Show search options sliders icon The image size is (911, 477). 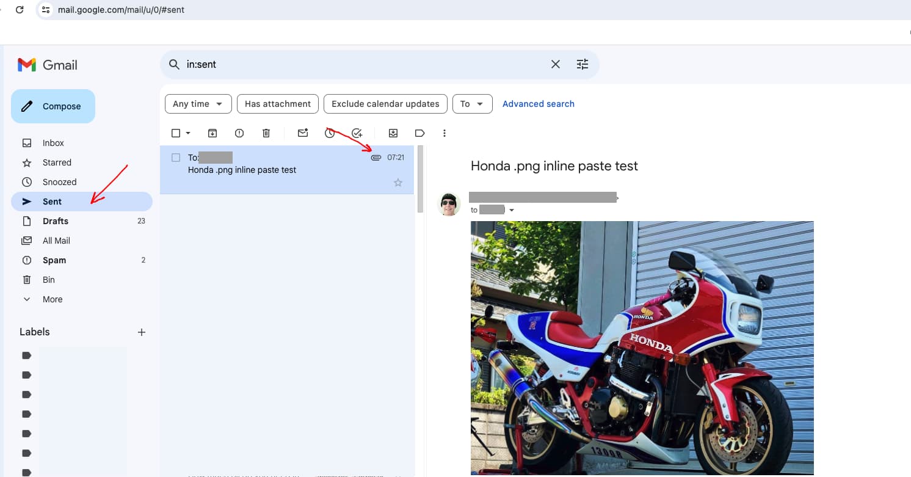click(583, 64)
